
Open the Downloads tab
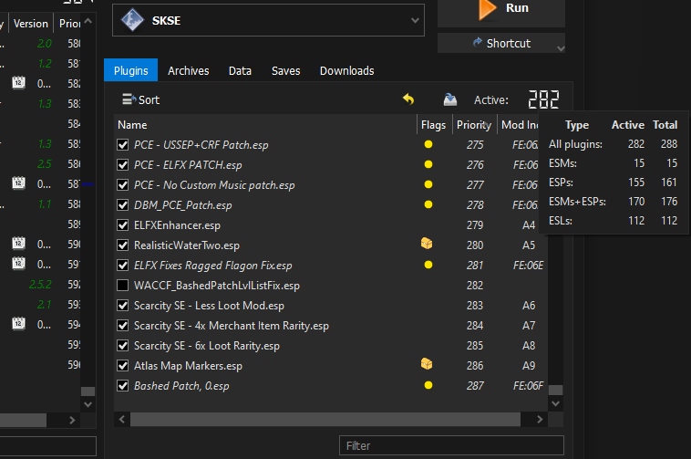point(346,70)
